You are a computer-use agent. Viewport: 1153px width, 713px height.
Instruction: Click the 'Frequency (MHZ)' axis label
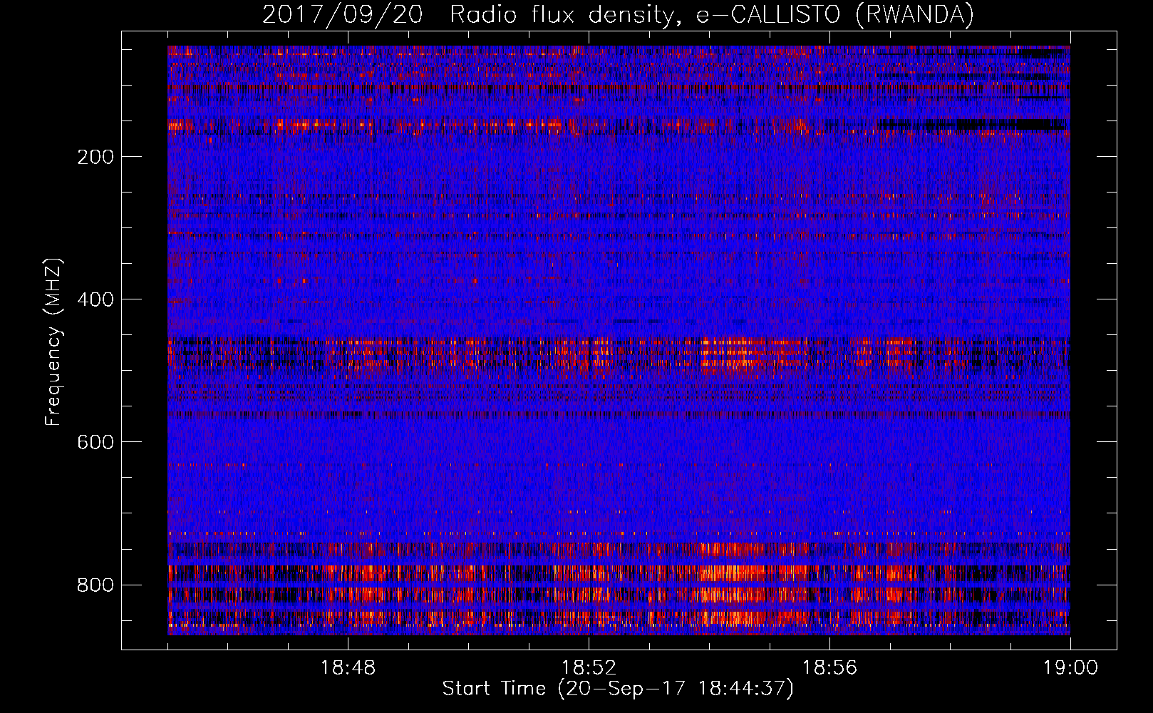53,342
